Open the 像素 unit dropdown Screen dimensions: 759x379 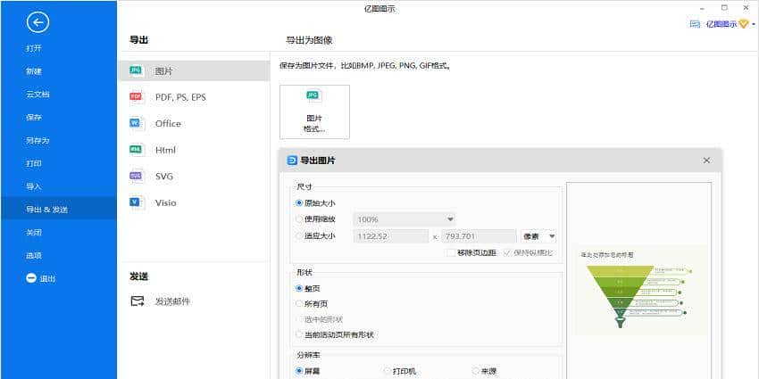click(x=538, y=236)
